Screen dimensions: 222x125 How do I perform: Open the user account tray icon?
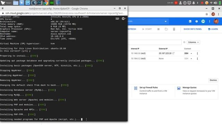point(180,3)
